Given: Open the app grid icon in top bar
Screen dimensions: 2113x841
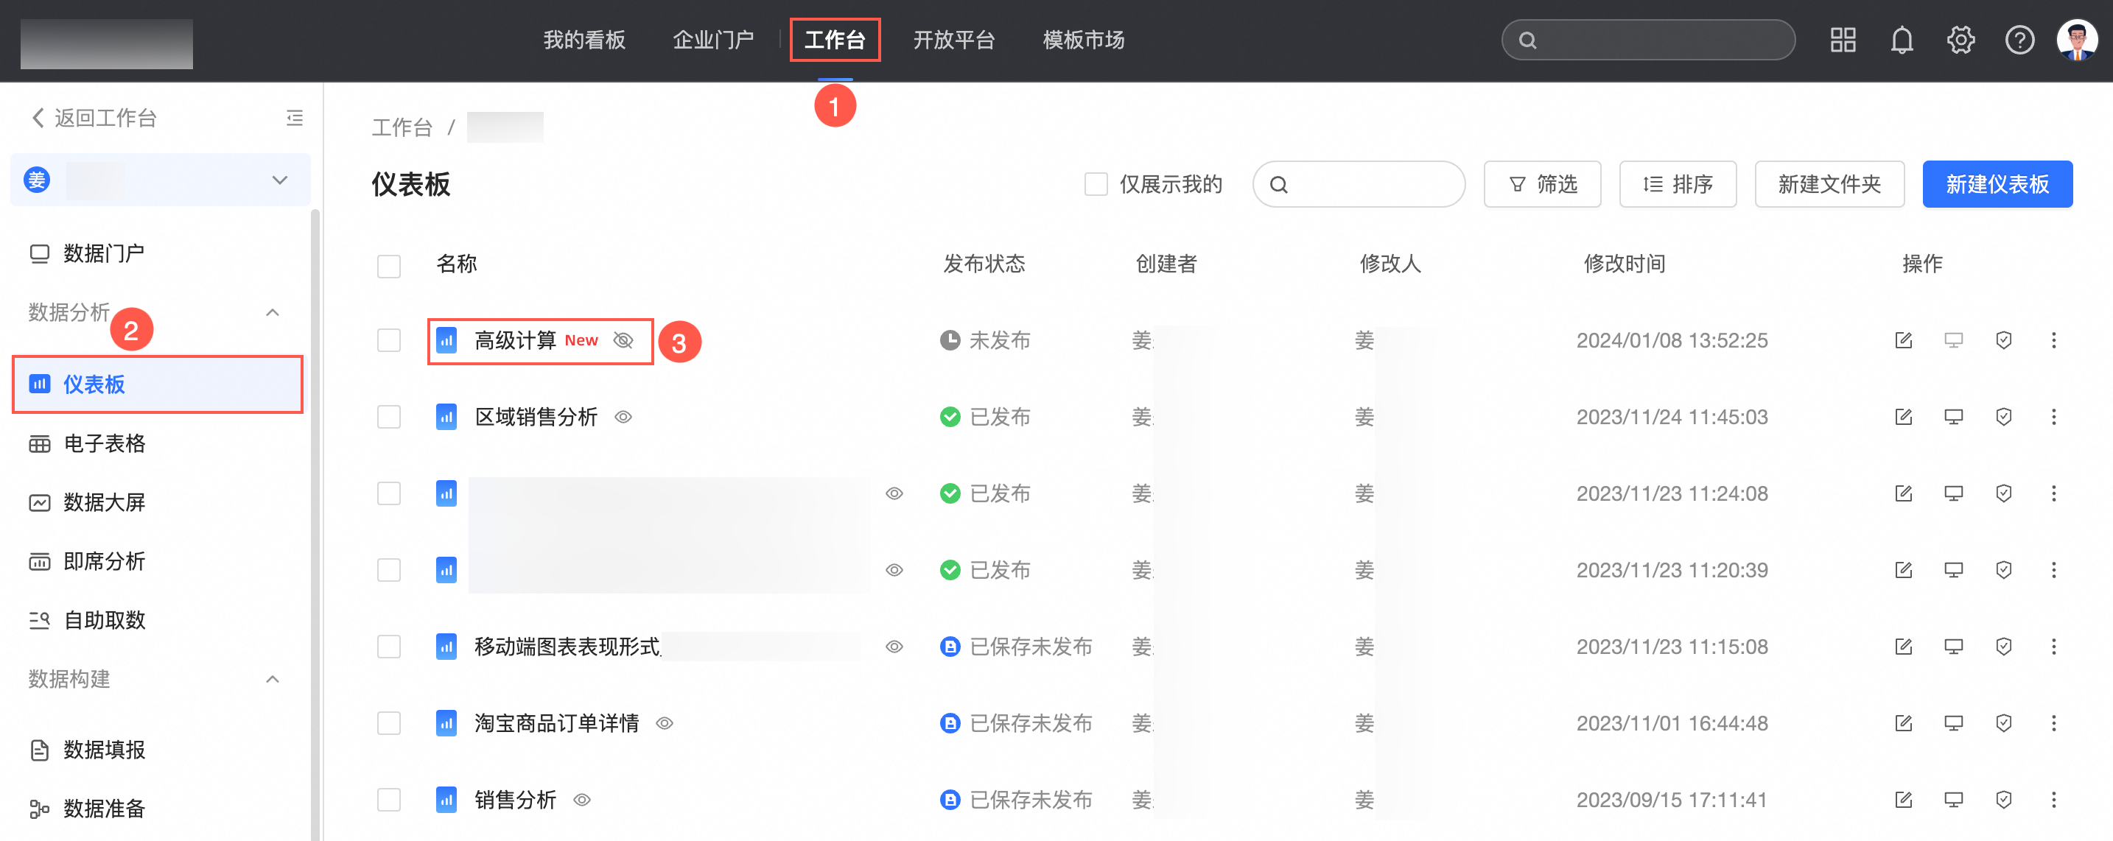Looking at the screenshot, I should point(1843,39).
